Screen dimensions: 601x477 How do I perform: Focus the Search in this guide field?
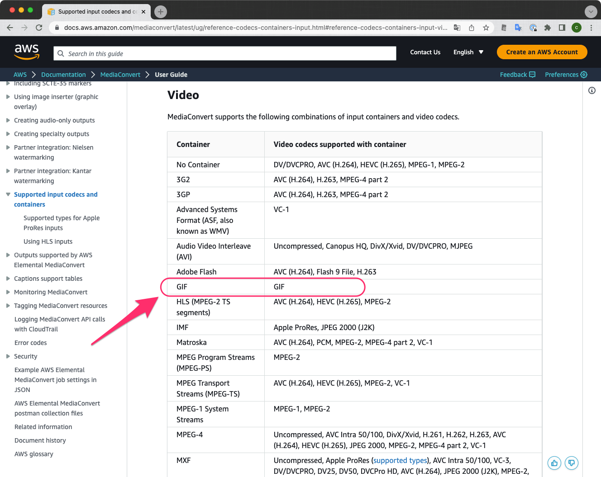coord(225,53)
